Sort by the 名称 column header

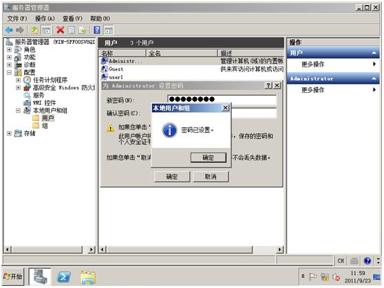(x=122, y=53)
